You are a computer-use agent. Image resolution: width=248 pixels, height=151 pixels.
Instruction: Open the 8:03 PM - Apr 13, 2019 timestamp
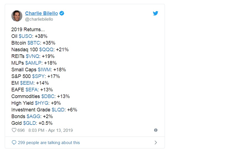(51, 130)
